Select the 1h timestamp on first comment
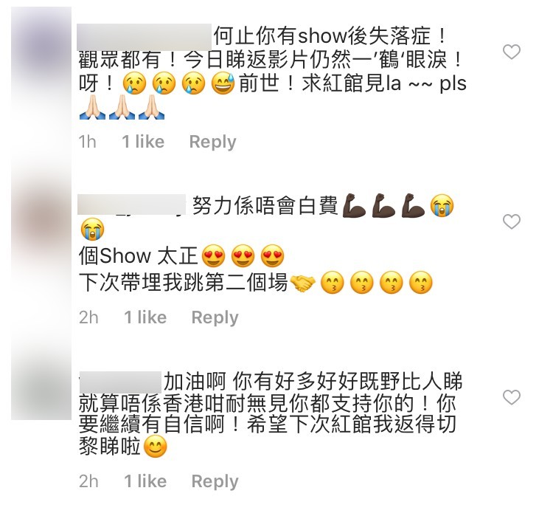Screen dimensions: 553x516 [x=88, y=142]
